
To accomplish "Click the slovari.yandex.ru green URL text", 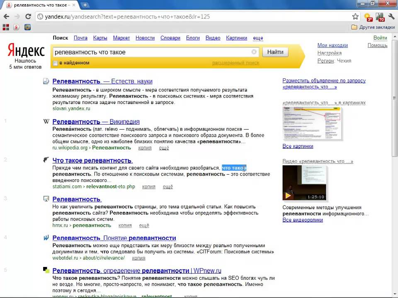I will click(x=71, y=109).
